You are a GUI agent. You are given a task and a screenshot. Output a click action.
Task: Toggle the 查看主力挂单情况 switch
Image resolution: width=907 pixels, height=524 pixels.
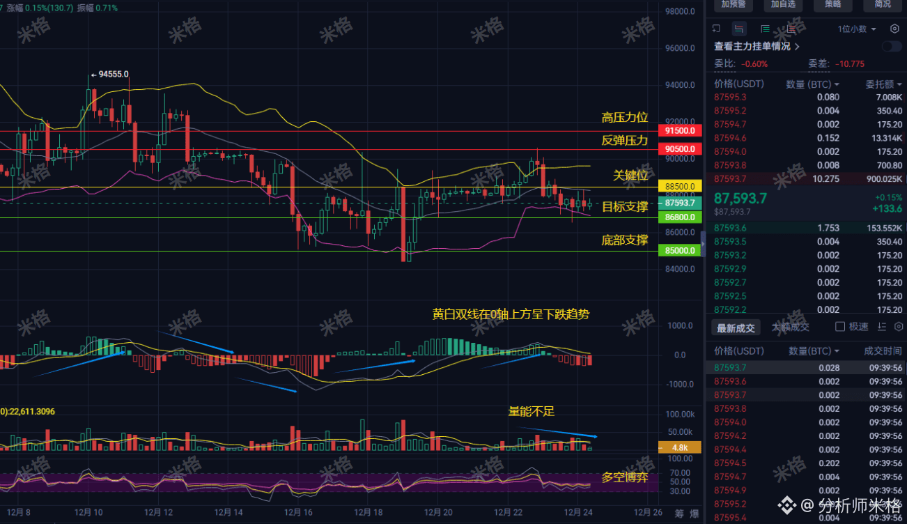click(892, 47)
